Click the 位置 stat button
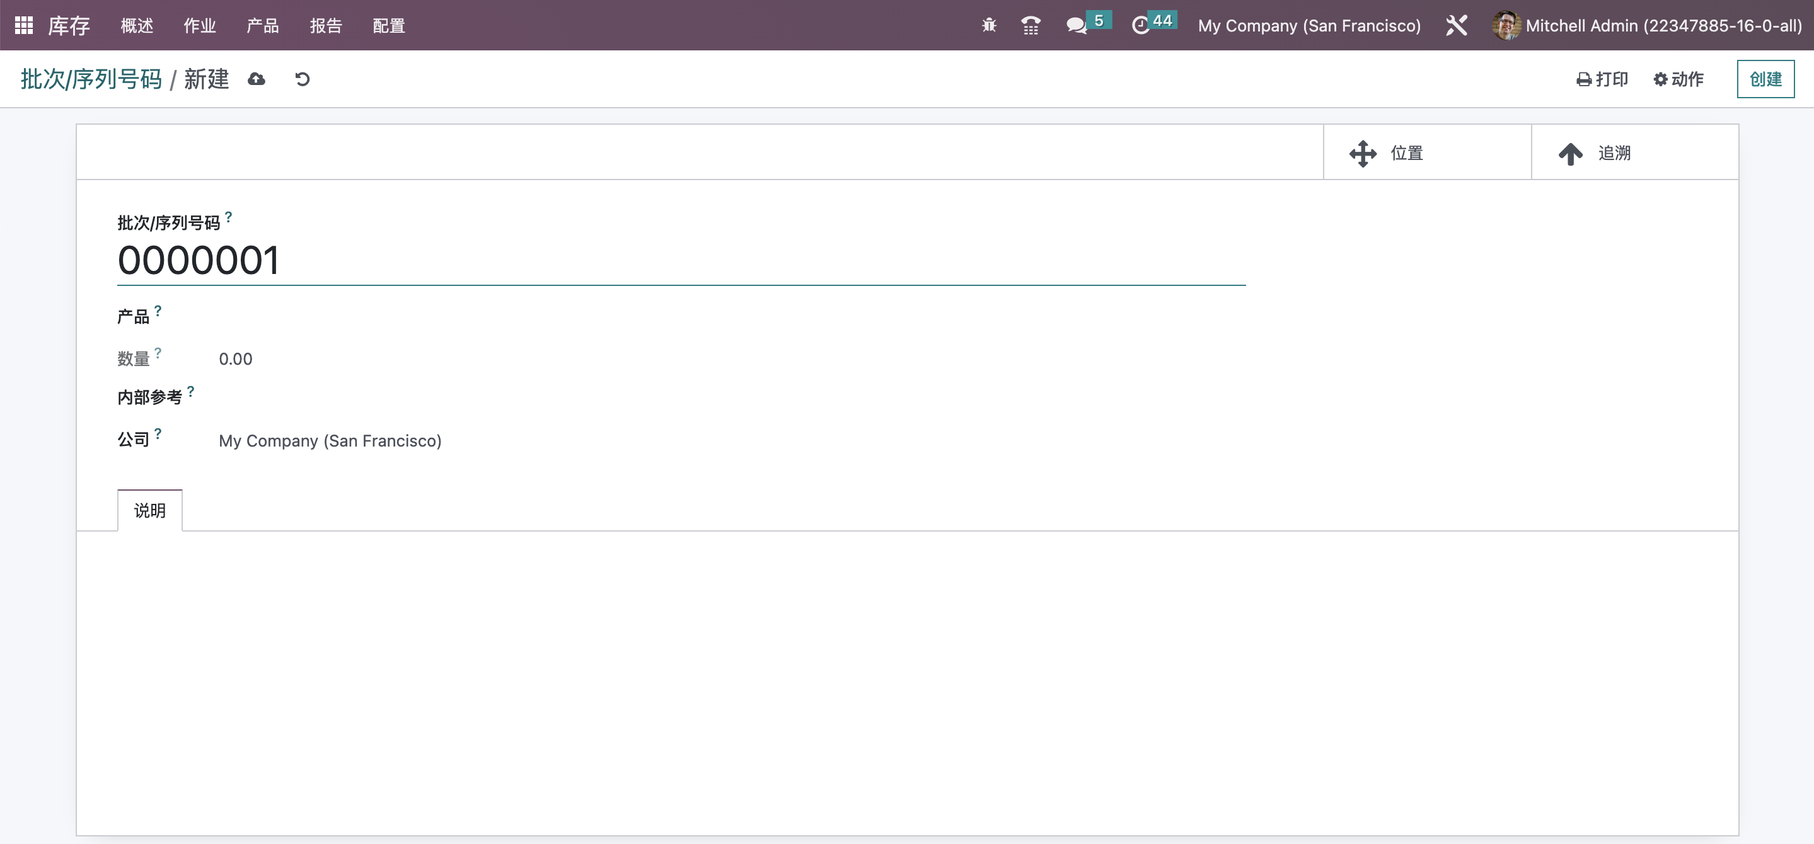The height and width of the screenshot is (844, 1814). pos(1427,153)
